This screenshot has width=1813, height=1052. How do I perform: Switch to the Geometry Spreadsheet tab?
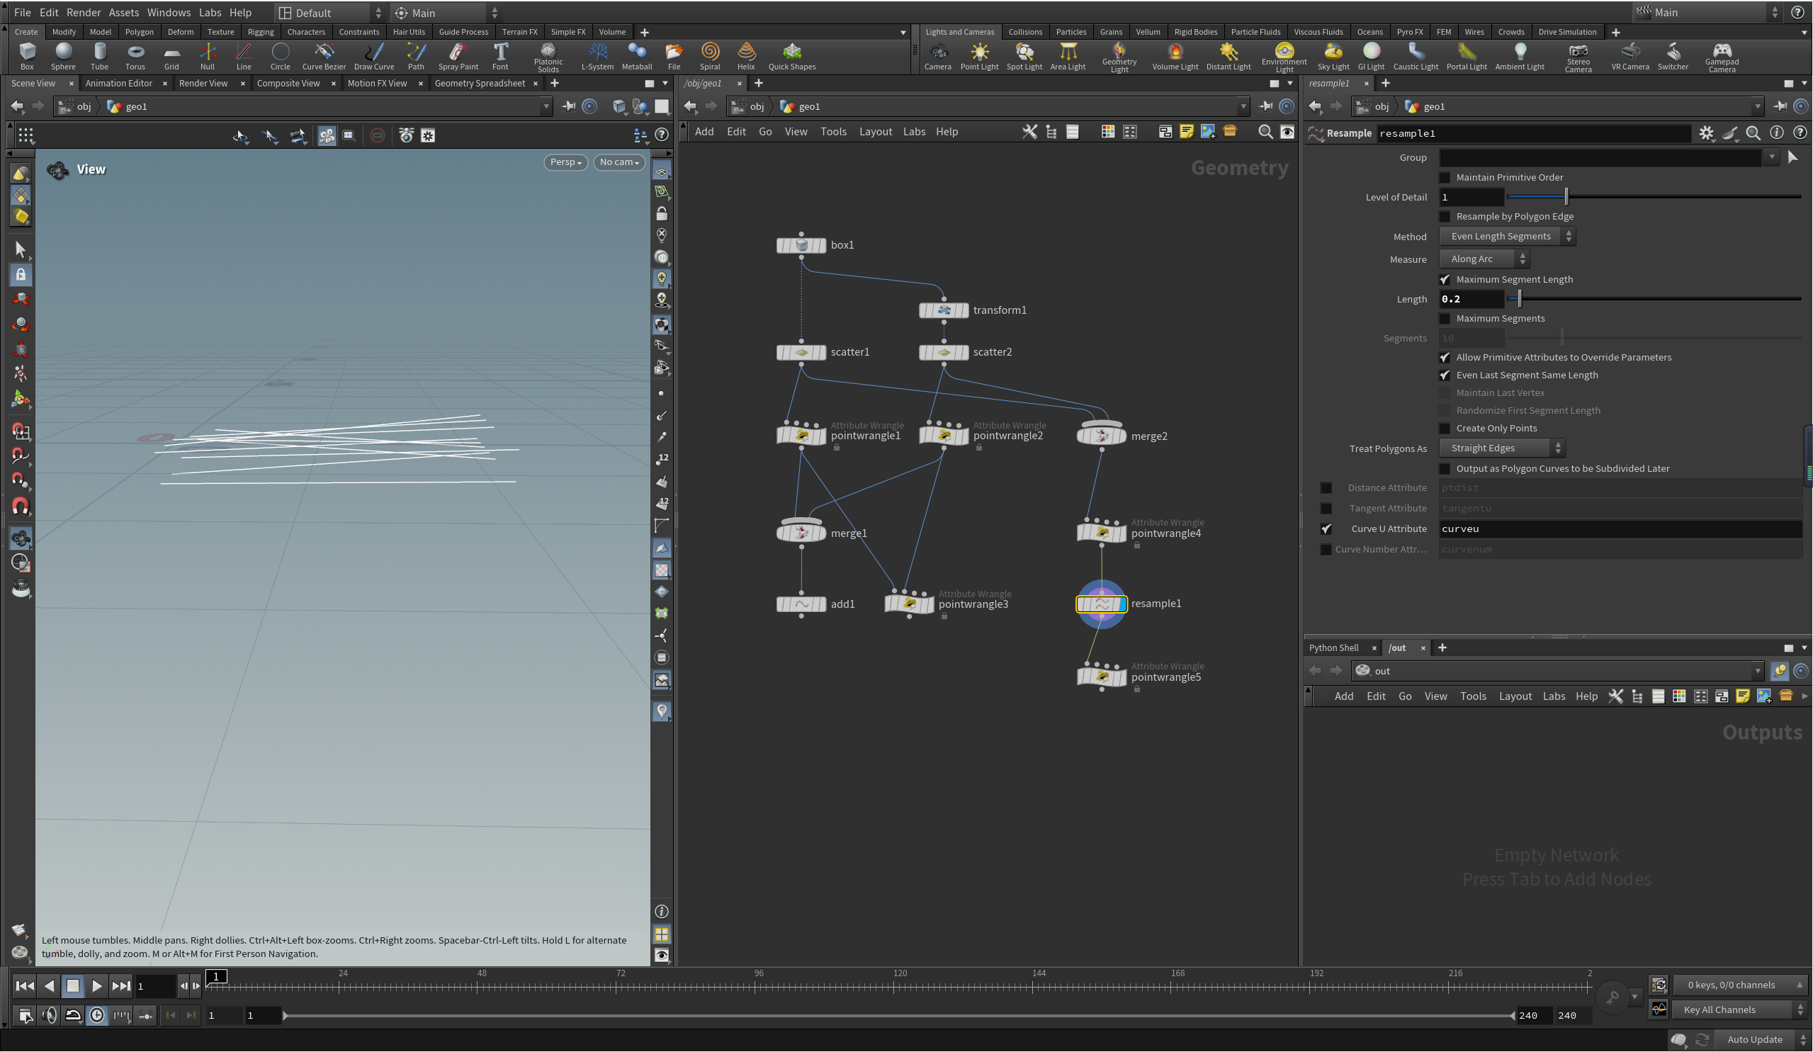point(479,84)
